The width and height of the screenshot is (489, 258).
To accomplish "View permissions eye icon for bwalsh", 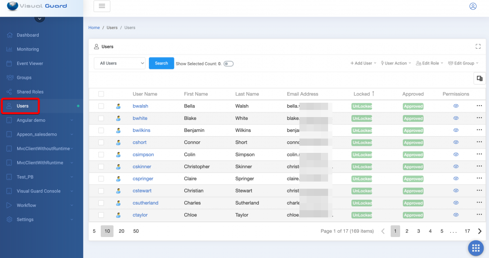I will coord(456,106).
